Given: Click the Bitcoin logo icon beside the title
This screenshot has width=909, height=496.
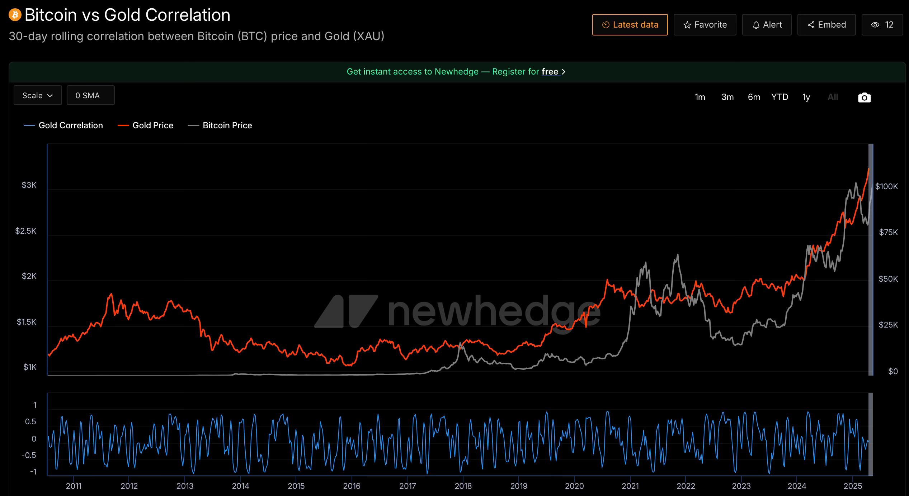Looking at the screenshot, I should point(15,15).
